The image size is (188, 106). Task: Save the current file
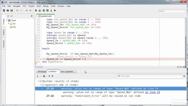click(x=11, y=11)
